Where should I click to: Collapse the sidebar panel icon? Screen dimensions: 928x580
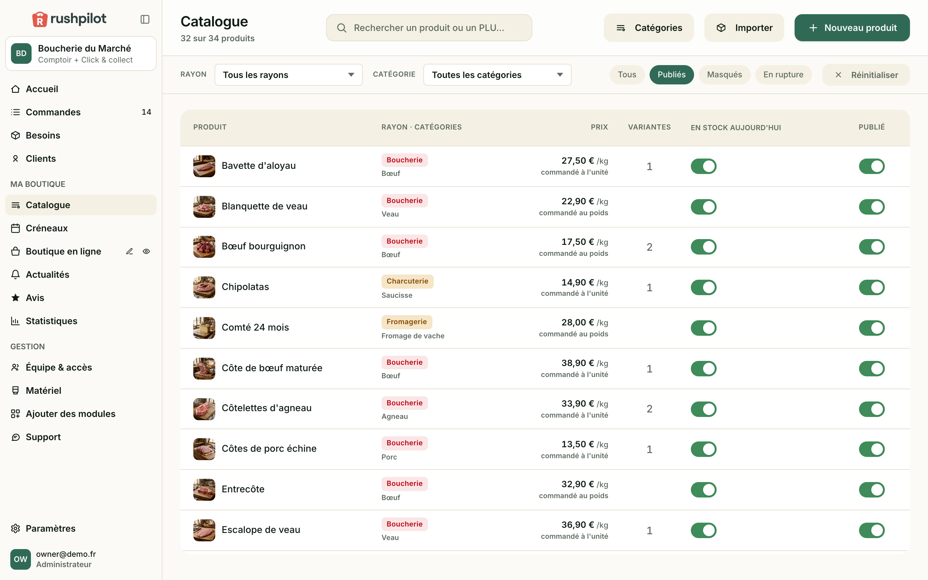[x=145, y=19]
